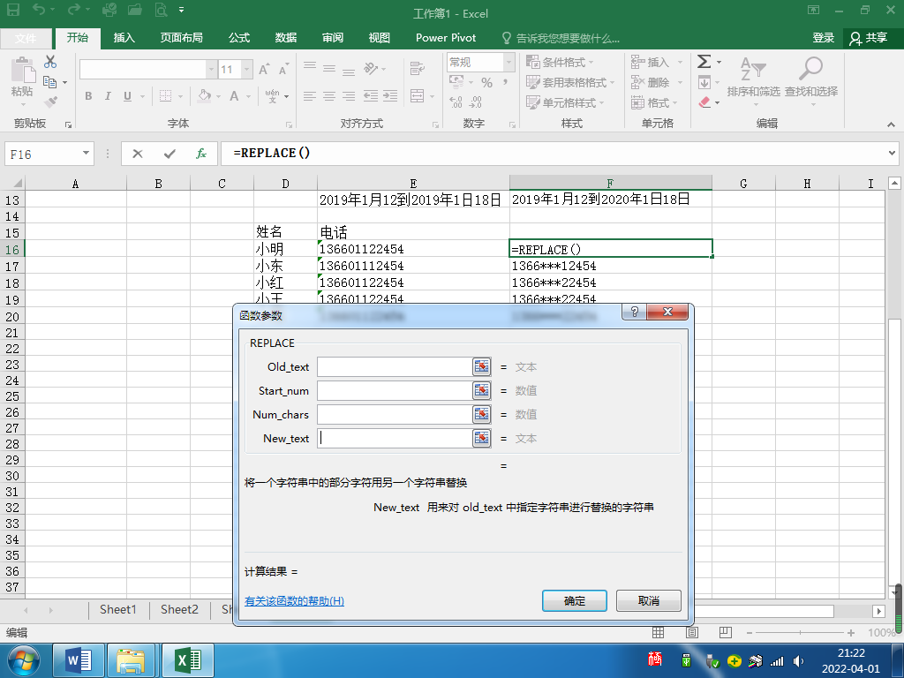
Task: Open the Power Pivot ribbon tab
Action: tap(446, 38)
